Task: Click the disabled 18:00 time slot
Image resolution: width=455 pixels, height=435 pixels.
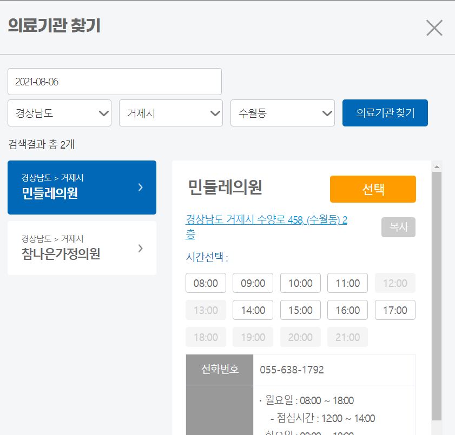Action: (x=206, y=337)
